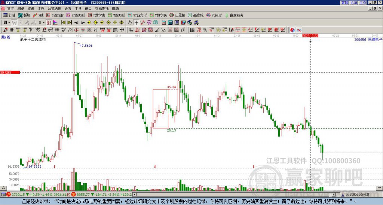The image size is (383, 205).
Task: Select the 2023-12-22 date marker
Action: click(310, 36)
